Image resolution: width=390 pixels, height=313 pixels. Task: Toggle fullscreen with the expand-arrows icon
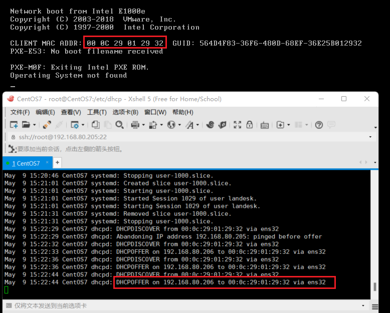click(x=237, y=125)
